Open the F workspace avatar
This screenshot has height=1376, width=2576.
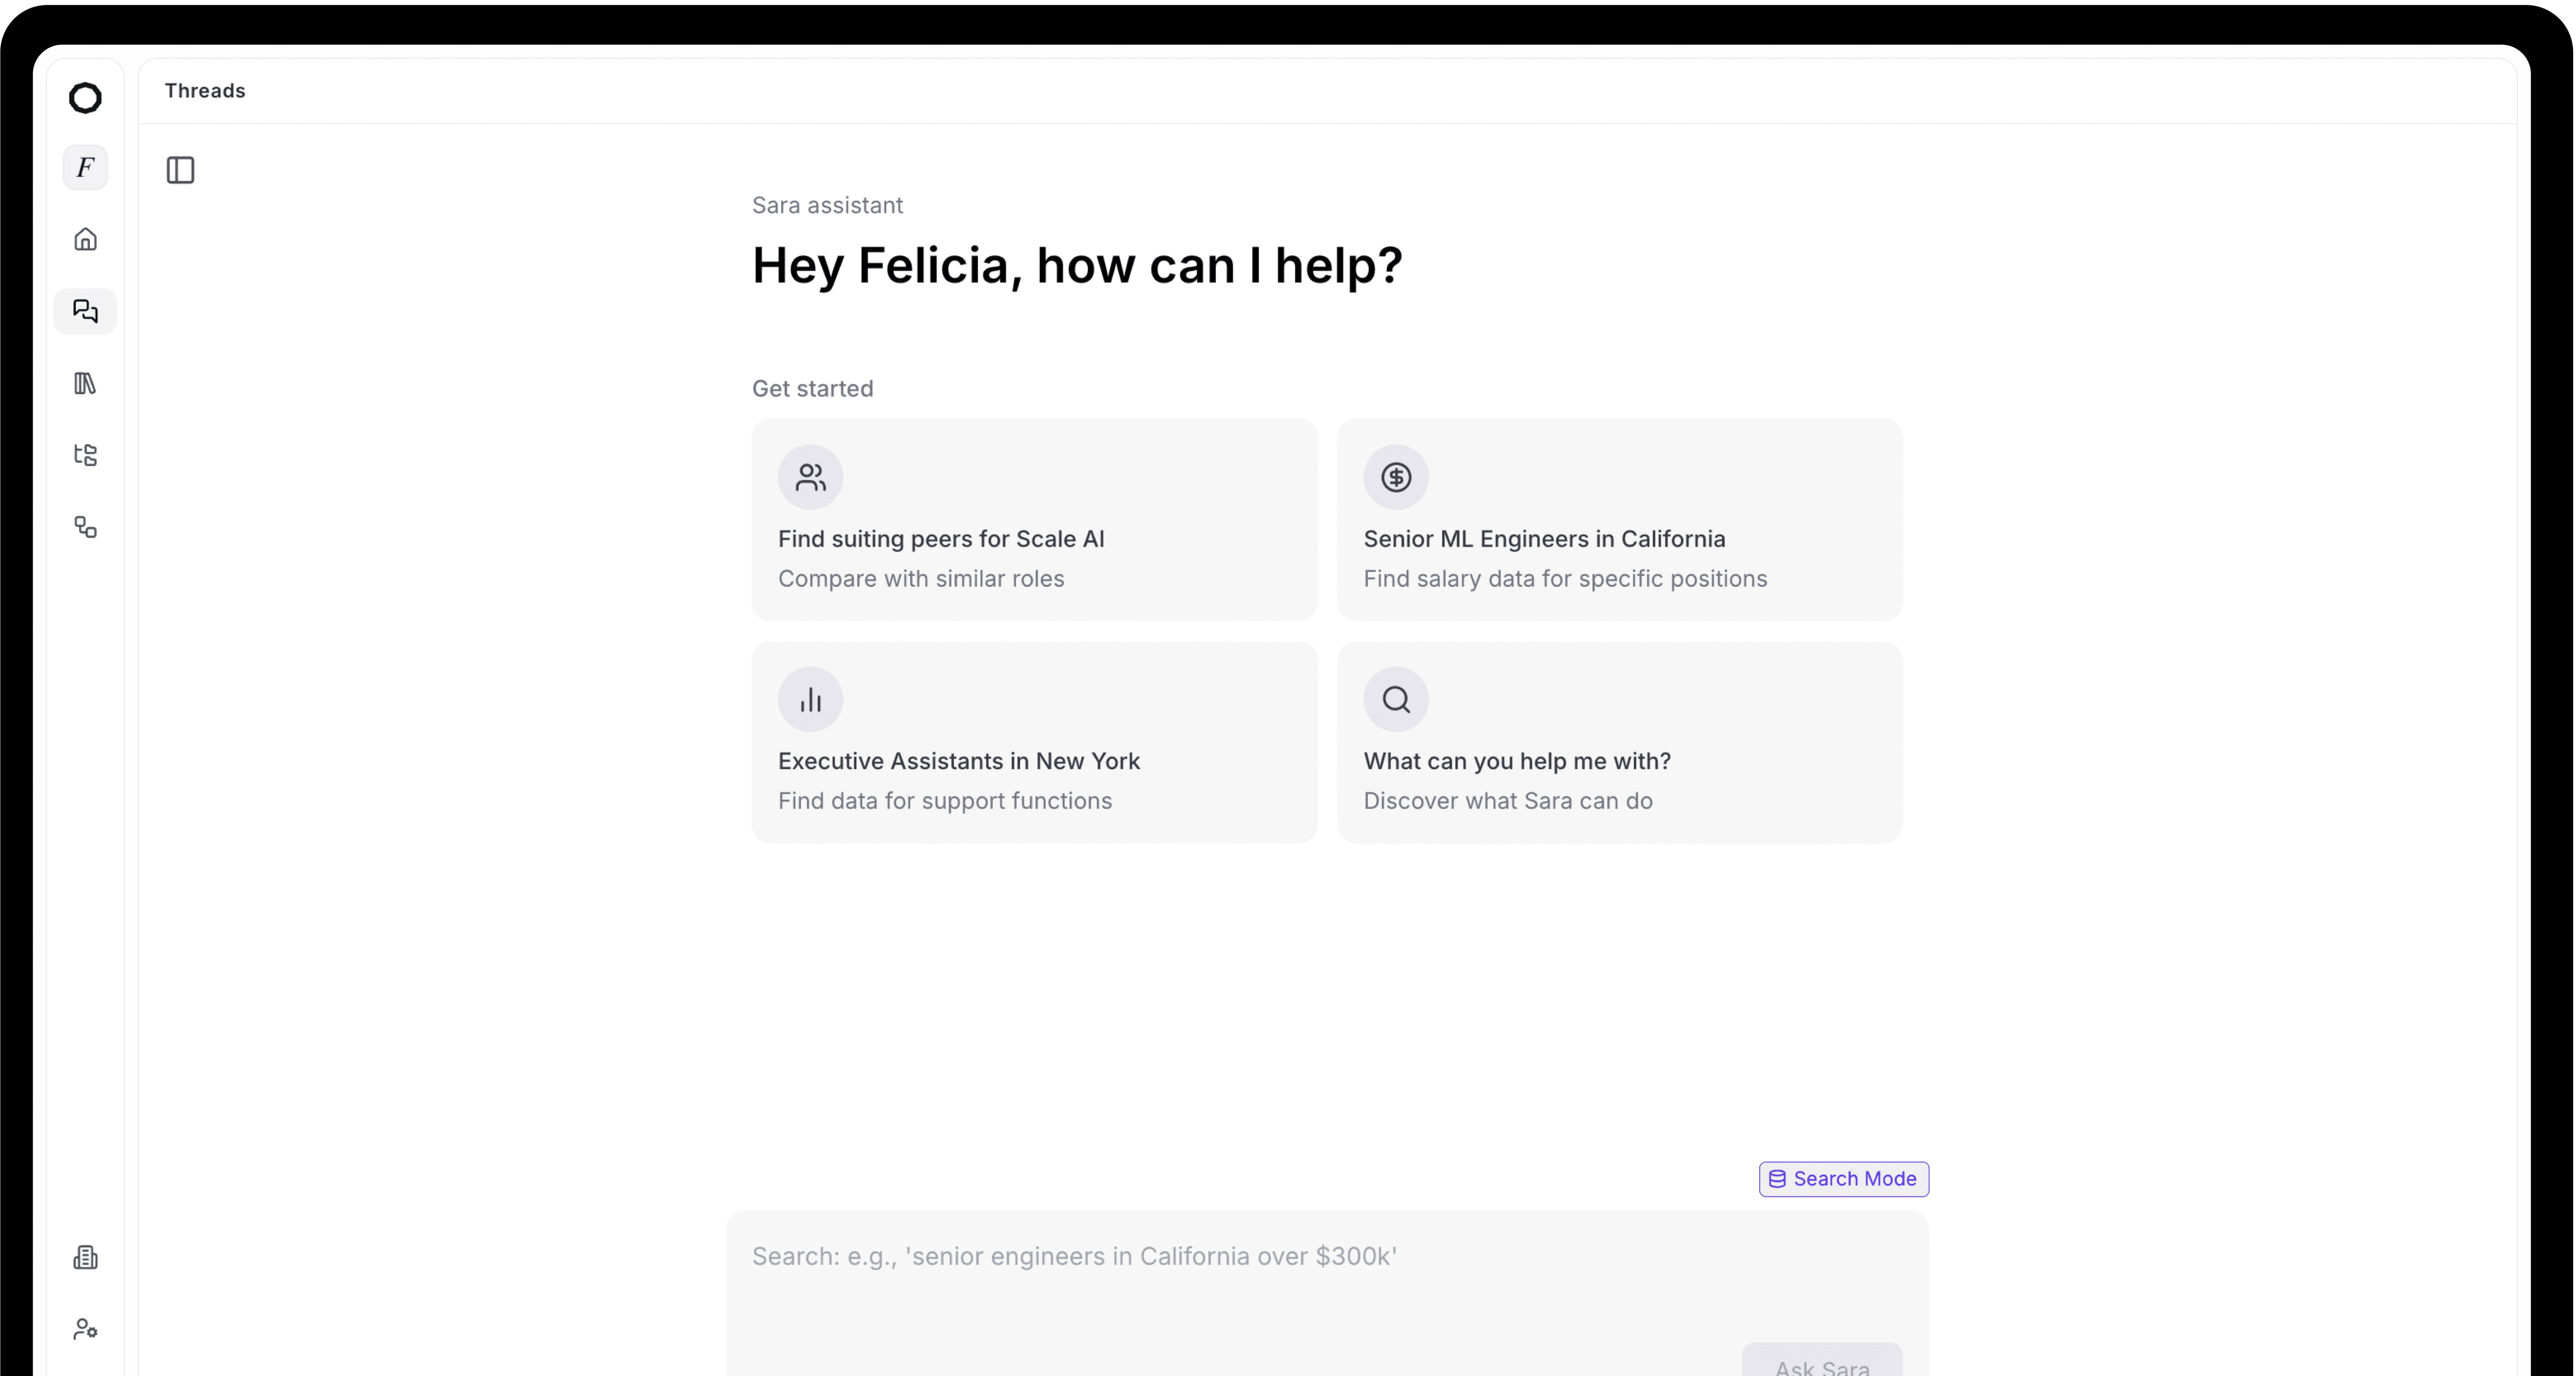85,167
